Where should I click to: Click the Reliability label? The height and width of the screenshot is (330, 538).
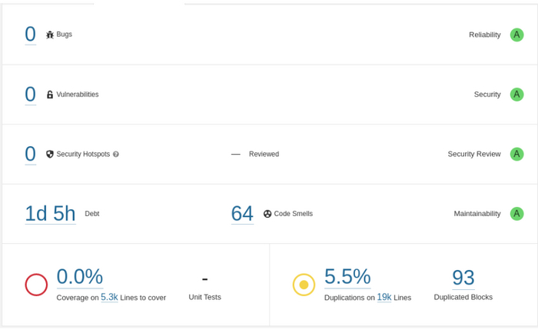[x=485, y=35]
